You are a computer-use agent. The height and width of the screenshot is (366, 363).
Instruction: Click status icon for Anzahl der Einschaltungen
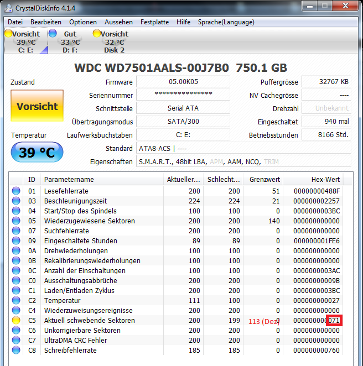(16, 270)
